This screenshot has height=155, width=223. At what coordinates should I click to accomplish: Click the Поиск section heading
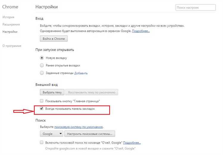point(40,120)
